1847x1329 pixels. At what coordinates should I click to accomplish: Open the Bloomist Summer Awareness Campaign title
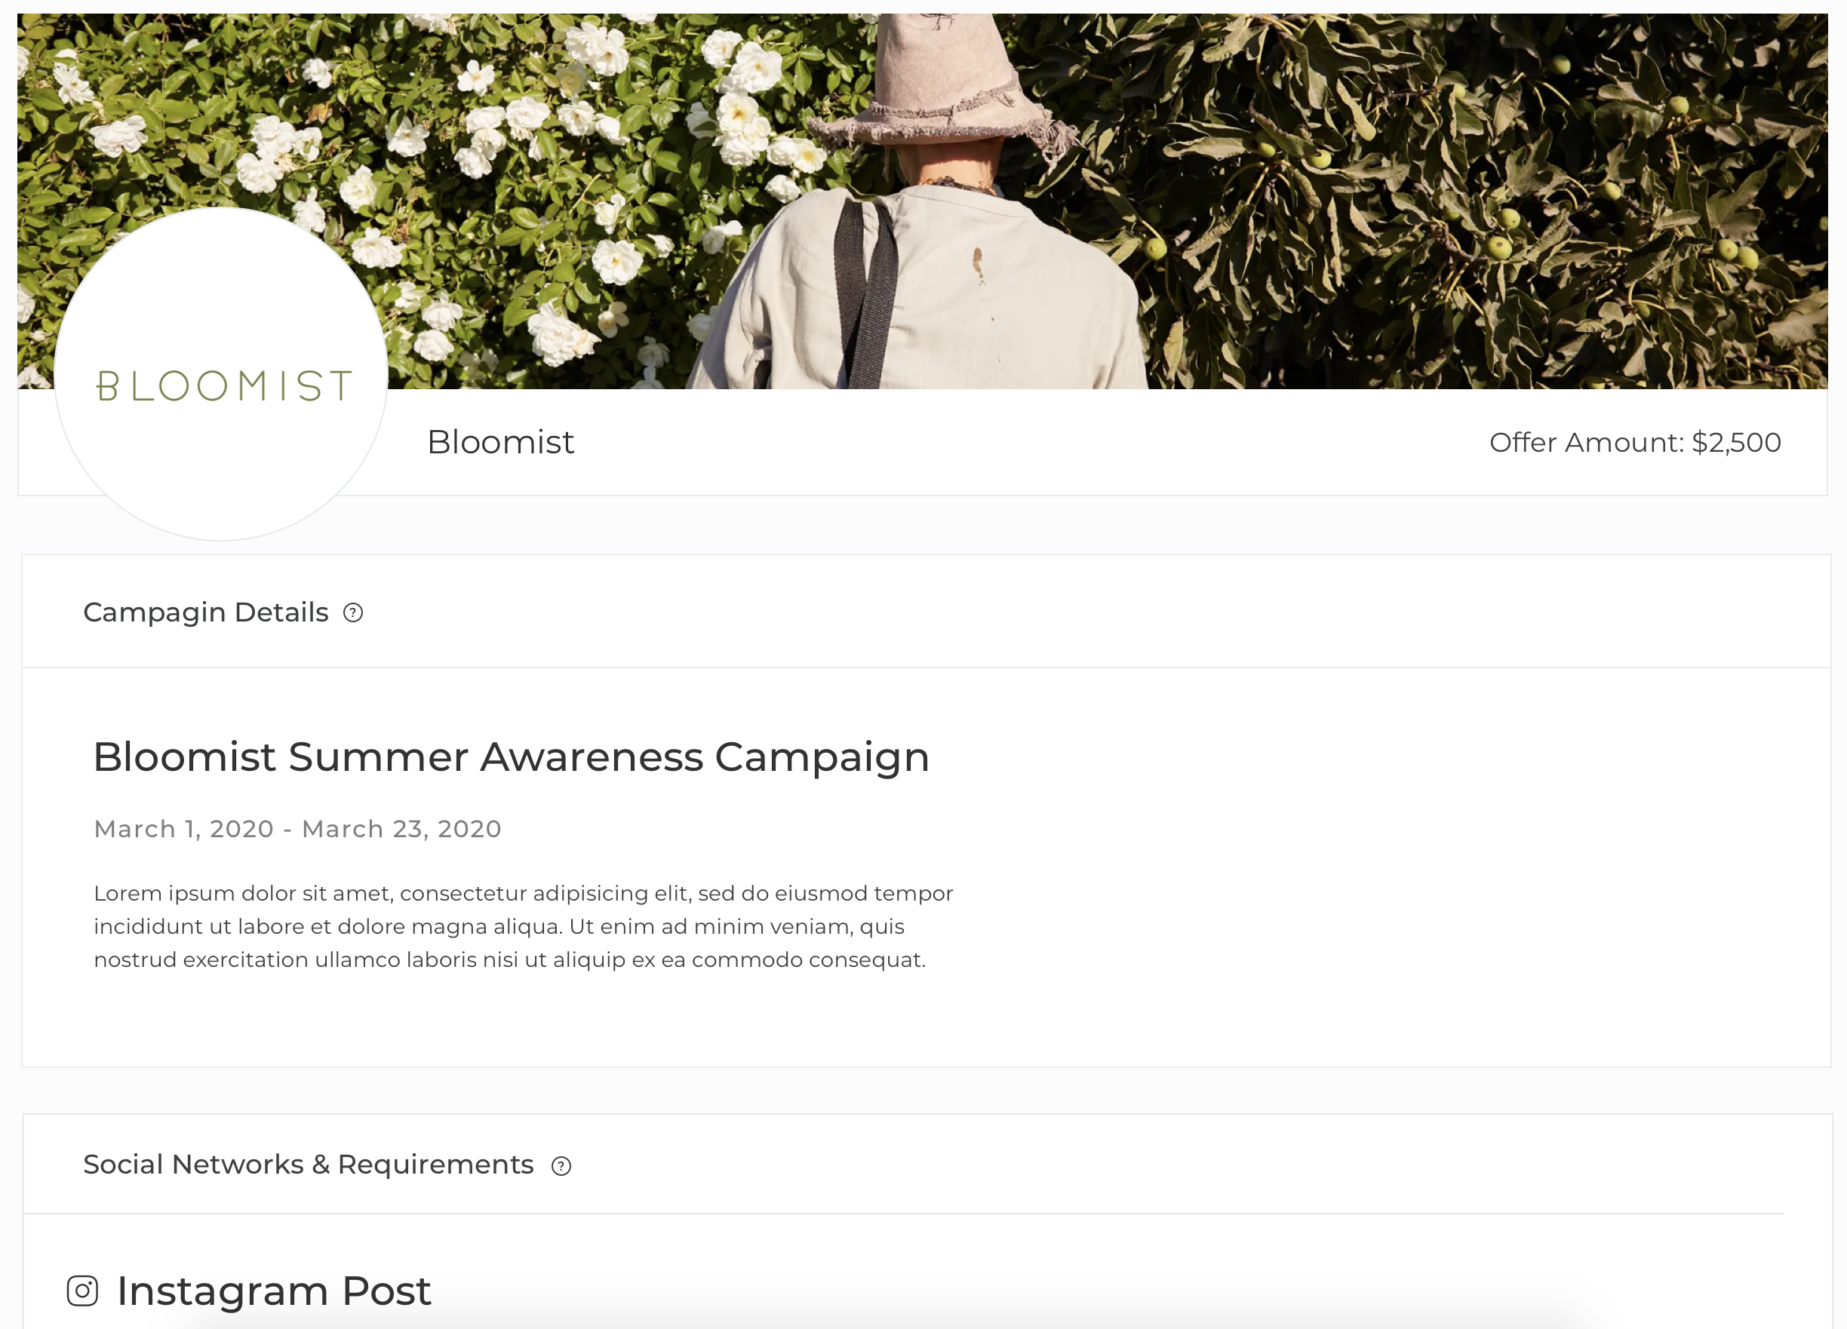pos(512,757)
